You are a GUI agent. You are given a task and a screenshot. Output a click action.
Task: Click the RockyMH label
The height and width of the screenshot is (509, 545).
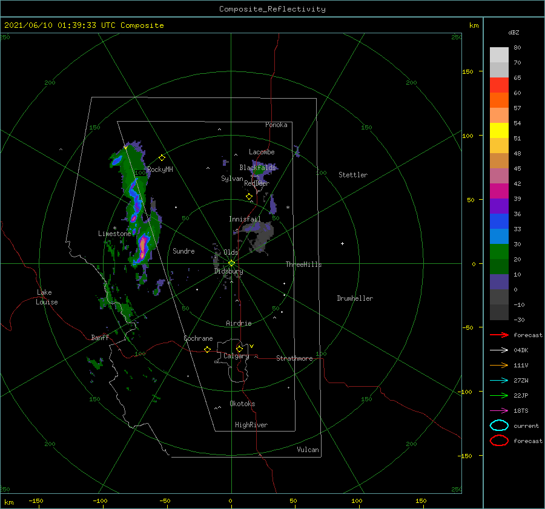pos(160,169)
